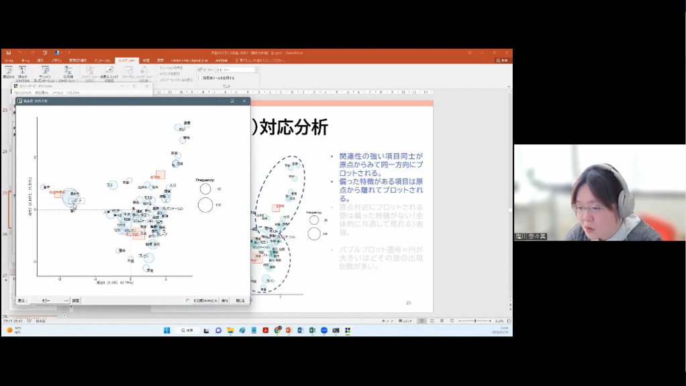
Task: Open File Explorer from the taskbar
Action: tap(230, 330)
